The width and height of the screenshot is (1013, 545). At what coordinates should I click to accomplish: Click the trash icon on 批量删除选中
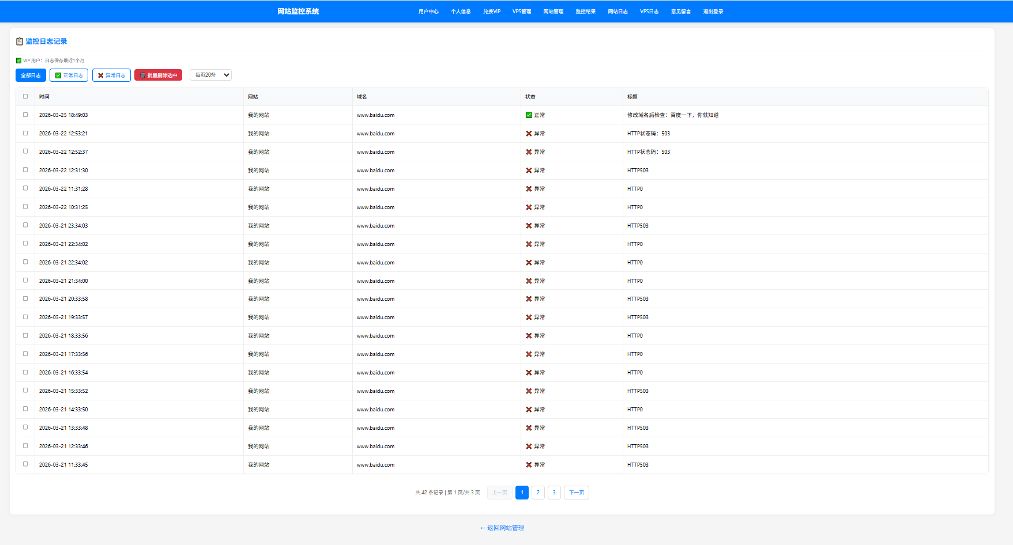tap(142, 75)
